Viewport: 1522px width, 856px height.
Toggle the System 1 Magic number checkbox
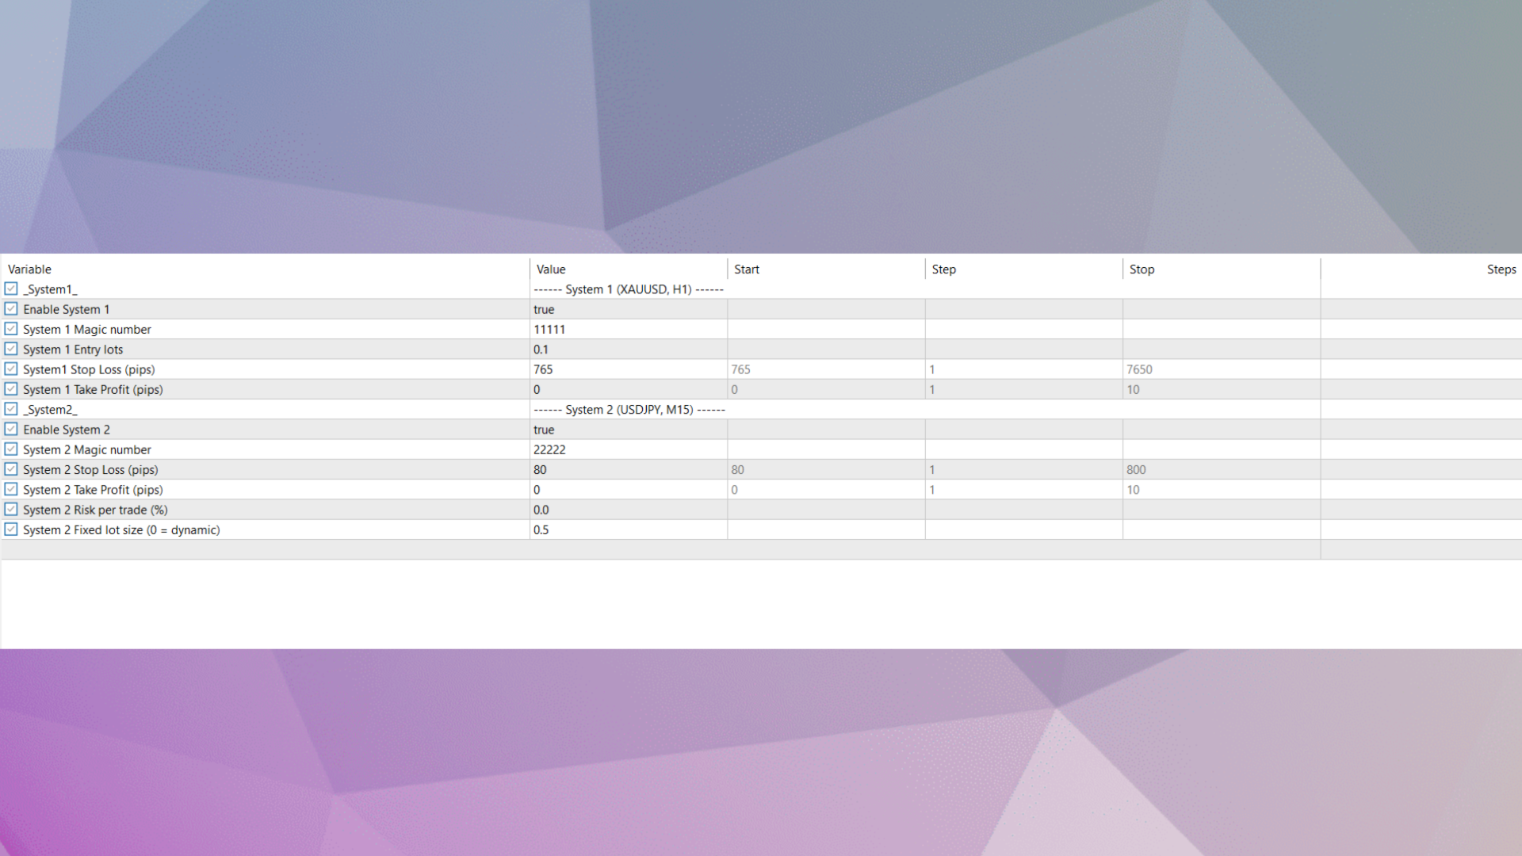click(11, 329)
